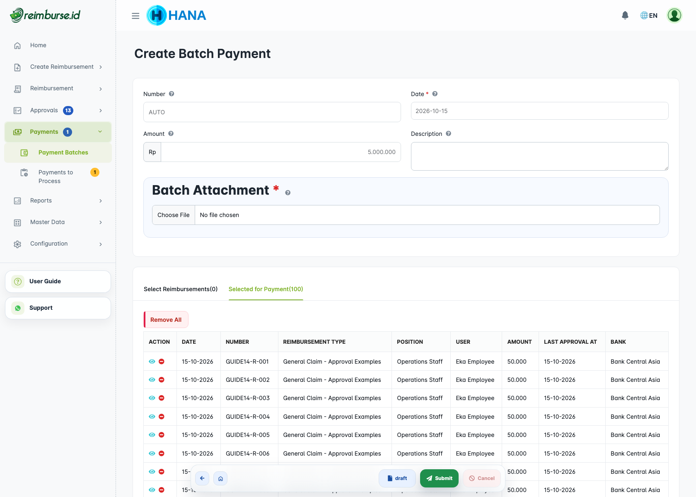Click the Amount help icon
This screenshot has width=696, height=497.
171,133
